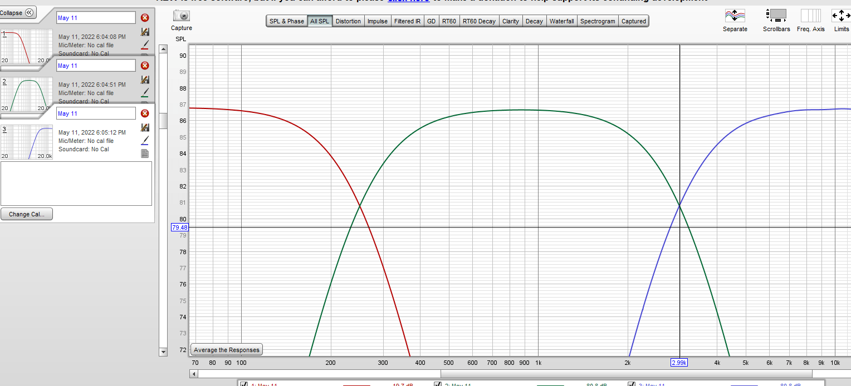851x386 pixels.
Task: Click timestamp May 11, 2022 6:05:12 PM
Action: [92, 132]
